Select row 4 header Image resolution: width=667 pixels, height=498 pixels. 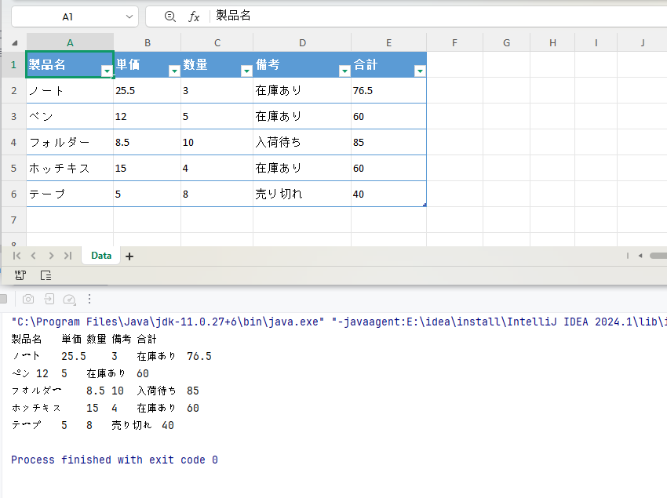point(13,142)
